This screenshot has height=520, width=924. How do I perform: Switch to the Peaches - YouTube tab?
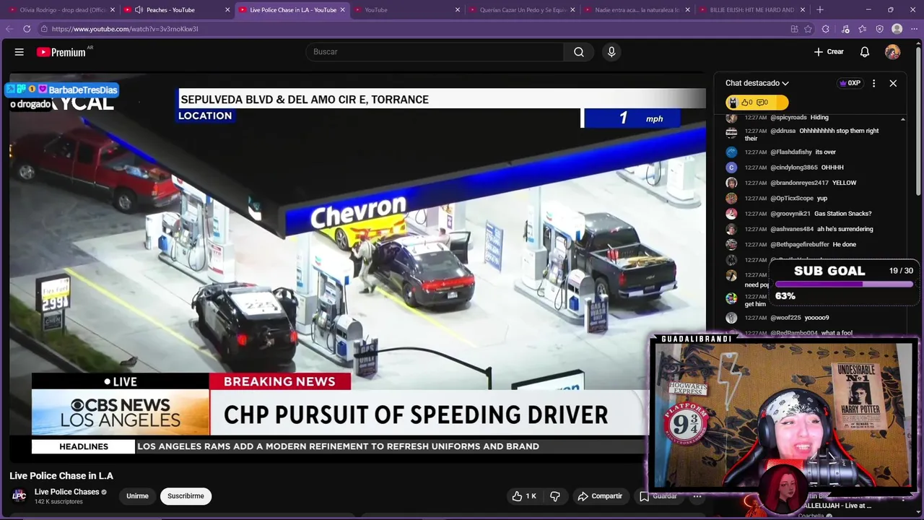point(170,10)
